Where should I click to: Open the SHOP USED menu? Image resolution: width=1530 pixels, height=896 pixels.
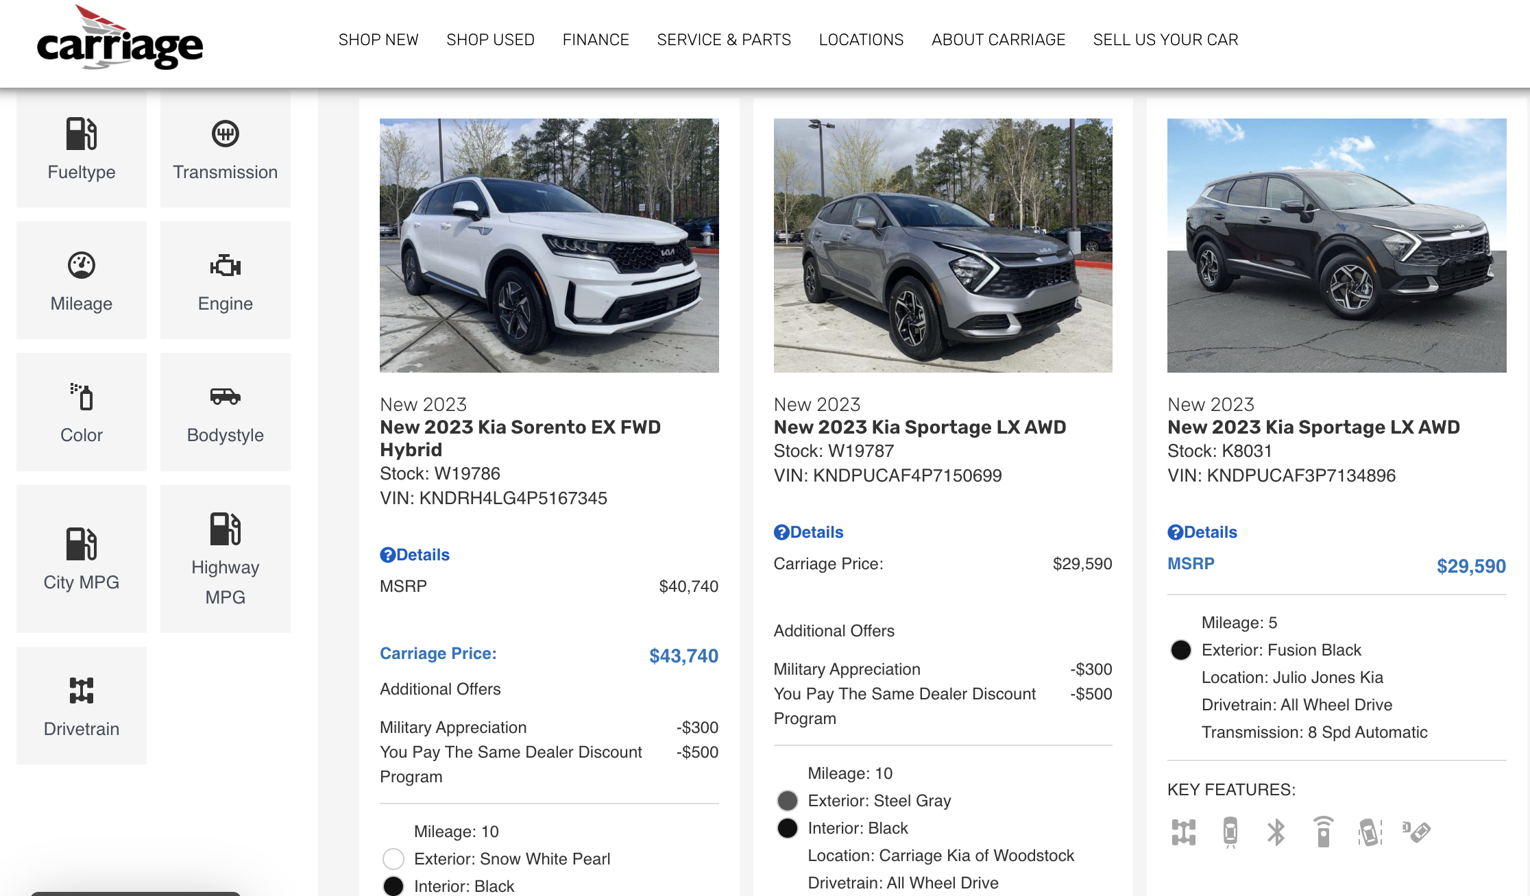(x=491, y=40)
